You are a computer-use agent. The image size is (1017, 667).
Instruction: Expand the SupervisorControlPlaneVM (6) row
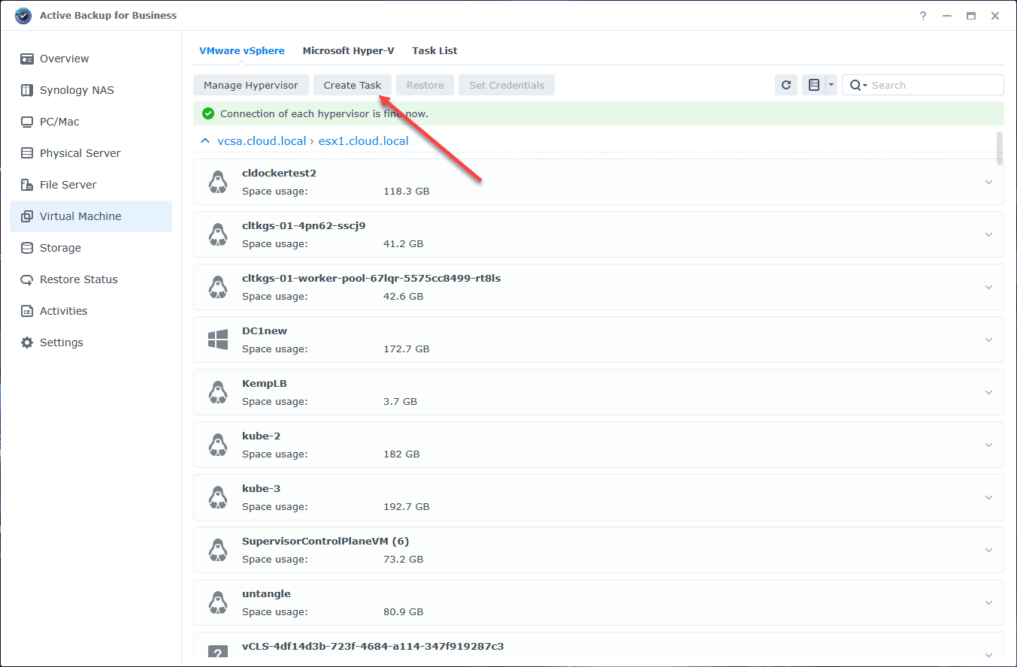click(x=988, y=550)
